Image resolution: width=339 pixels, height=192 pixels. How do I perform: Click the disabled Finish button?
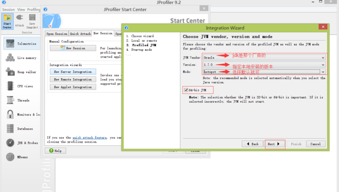point(296,144)
